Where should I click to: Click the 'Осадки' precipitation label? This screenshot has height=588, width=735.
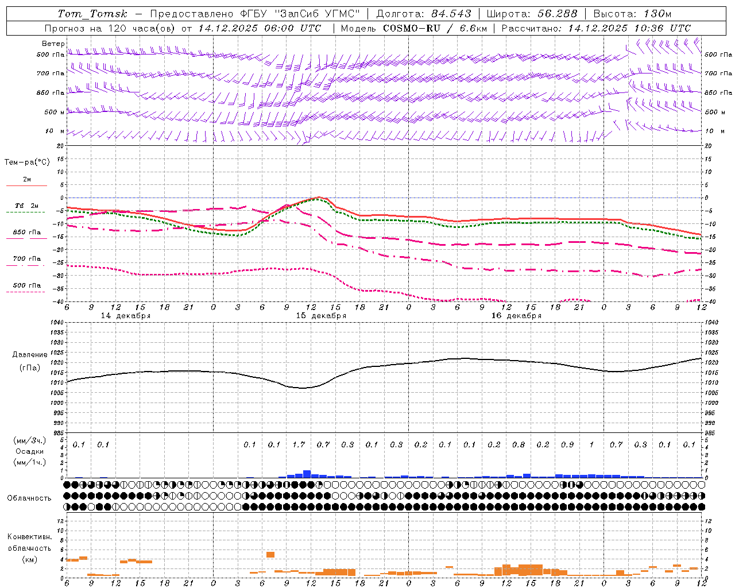30,451
